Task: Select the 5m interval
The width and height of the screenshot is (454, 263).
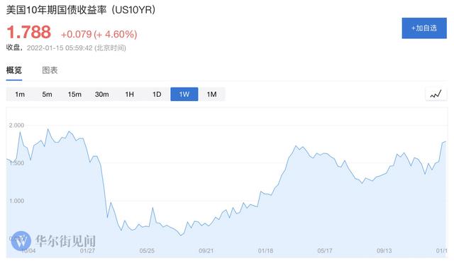Action: pos(47,95)
